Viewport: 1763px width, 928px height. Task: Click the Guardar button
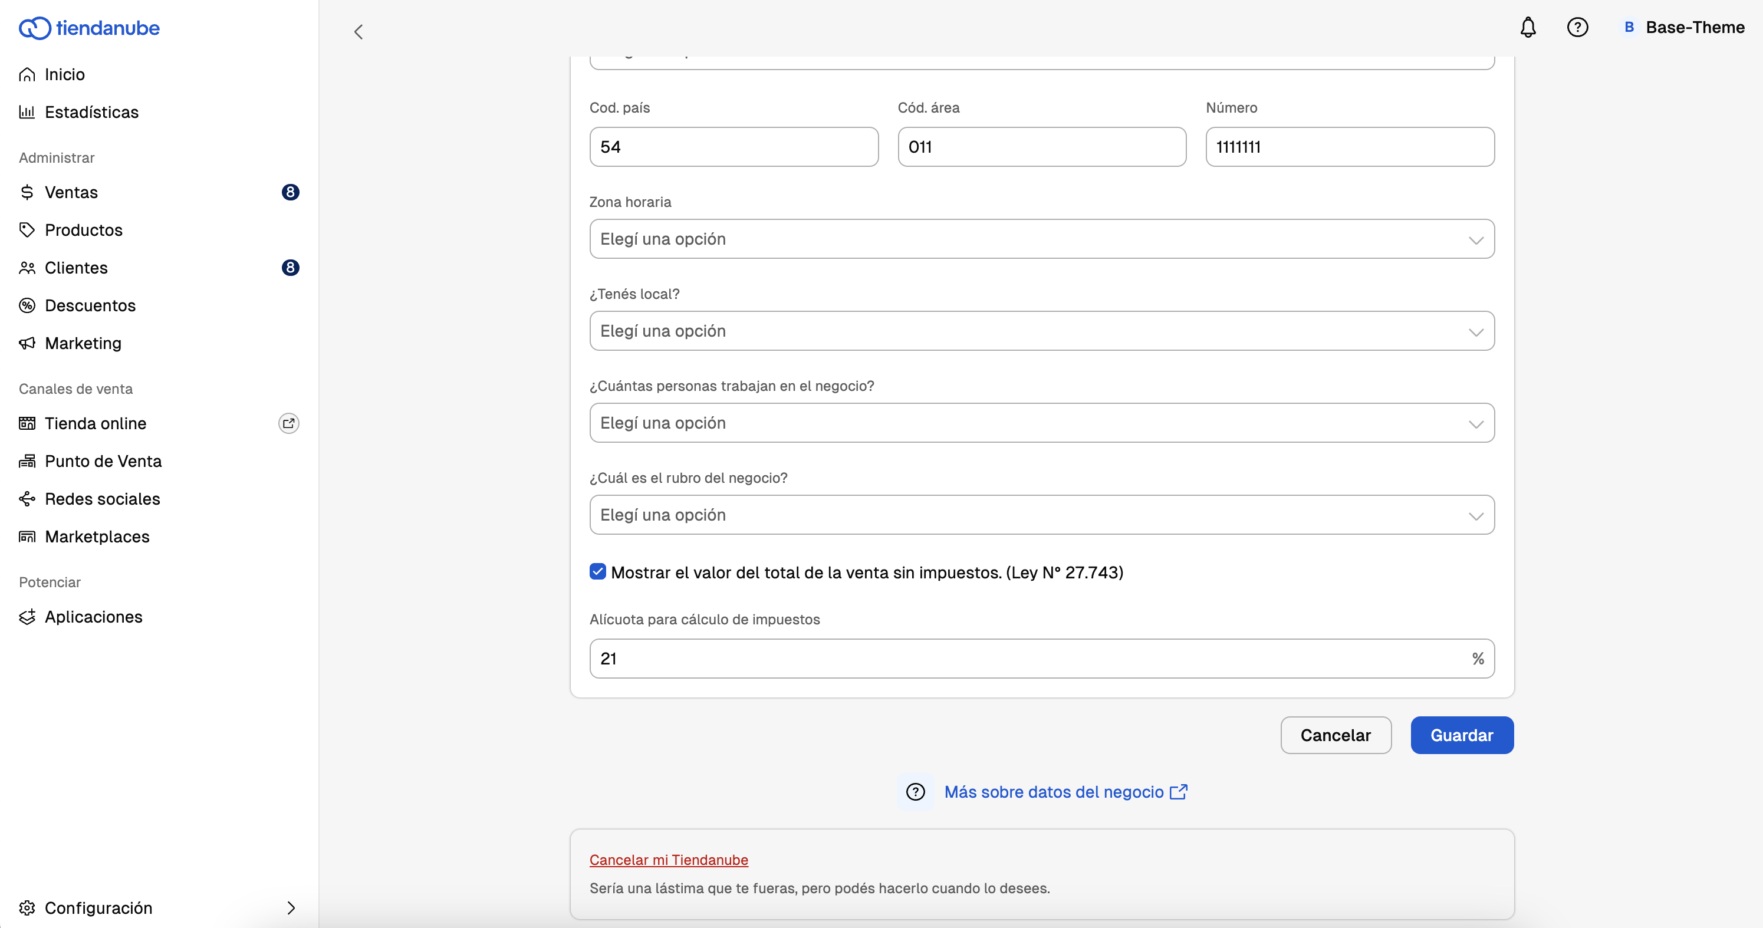click(1461, 735)
